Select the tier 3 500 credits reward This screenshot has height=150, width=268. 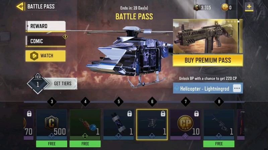[x=52, y=125]
